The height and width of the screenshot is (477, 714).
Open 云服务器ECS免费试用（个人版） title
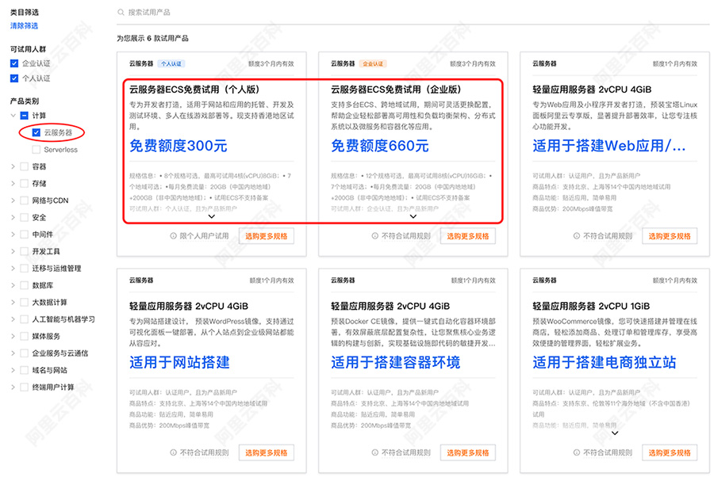[x=194, y=90]
